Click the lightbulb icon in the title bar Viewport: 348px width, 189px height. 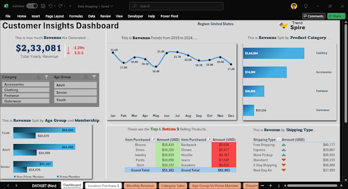click(x=306, y=6)
